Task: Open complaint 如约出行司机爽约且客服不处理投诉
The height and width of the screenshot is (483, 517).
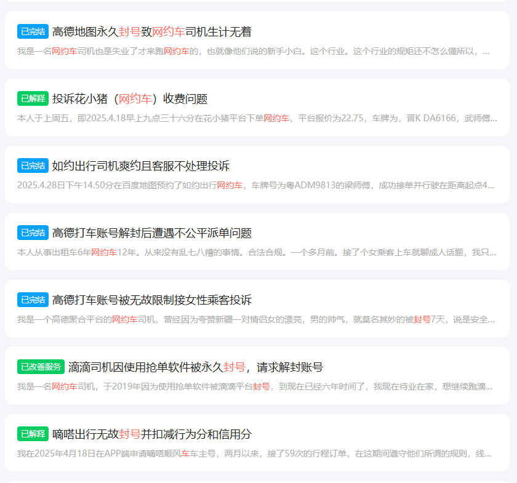Action: [141, 166]
